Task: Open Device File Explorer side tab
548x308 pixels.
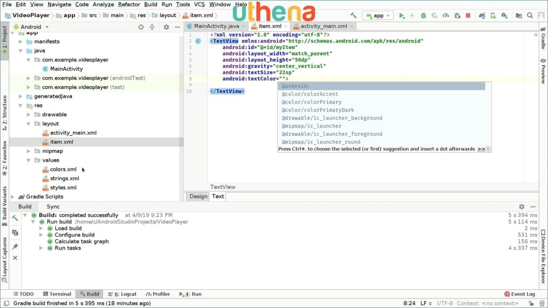Action: click(x=543, y=256)
